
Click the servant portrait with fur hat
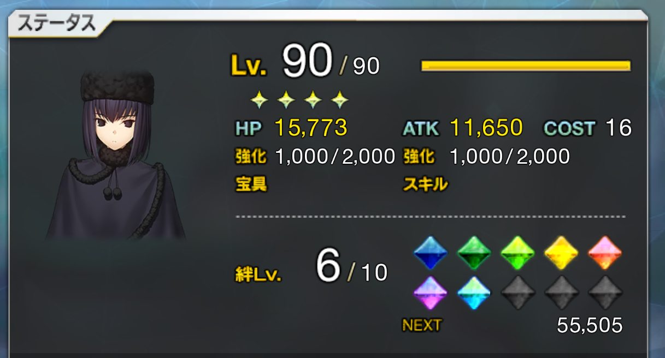click(115, 155)
